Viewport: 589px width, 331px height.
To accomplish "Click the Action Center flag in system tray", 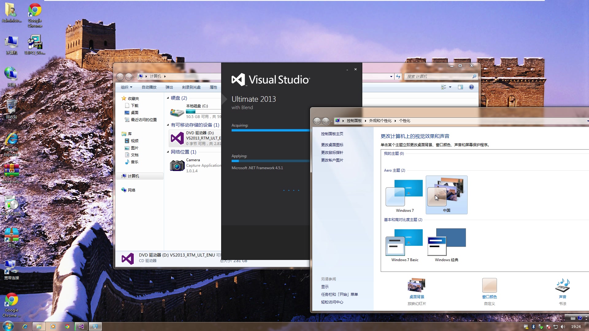I will click(x=549, y=327).
